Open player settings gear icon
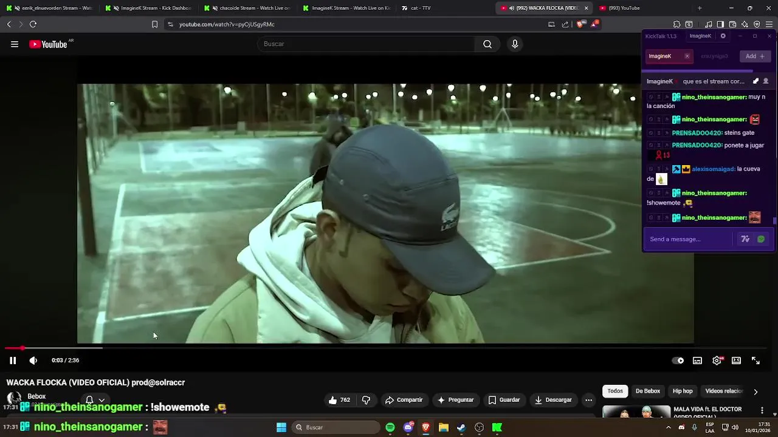 [x=717, y=361]
